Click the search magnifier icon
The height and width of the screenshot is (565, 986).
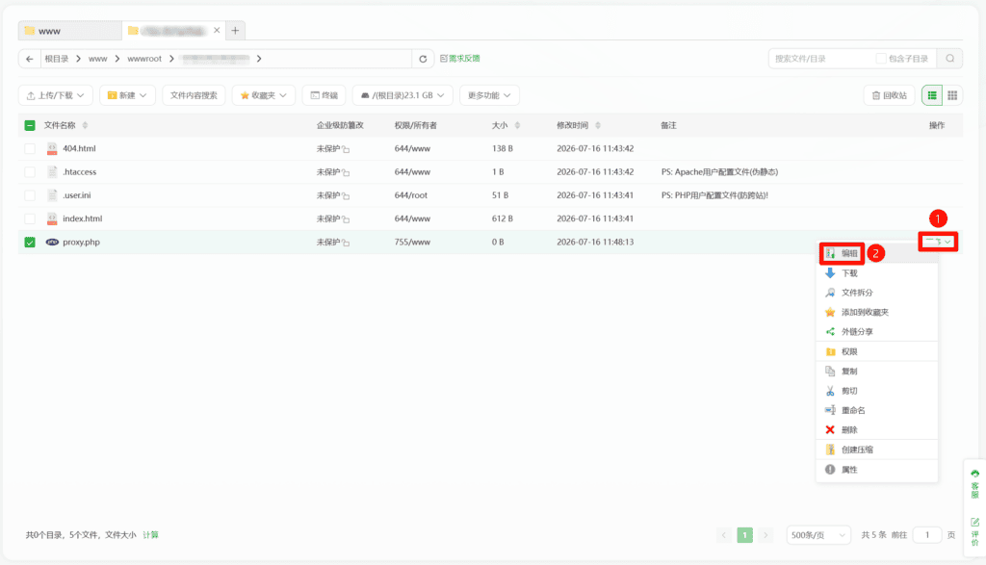(950, 59)
